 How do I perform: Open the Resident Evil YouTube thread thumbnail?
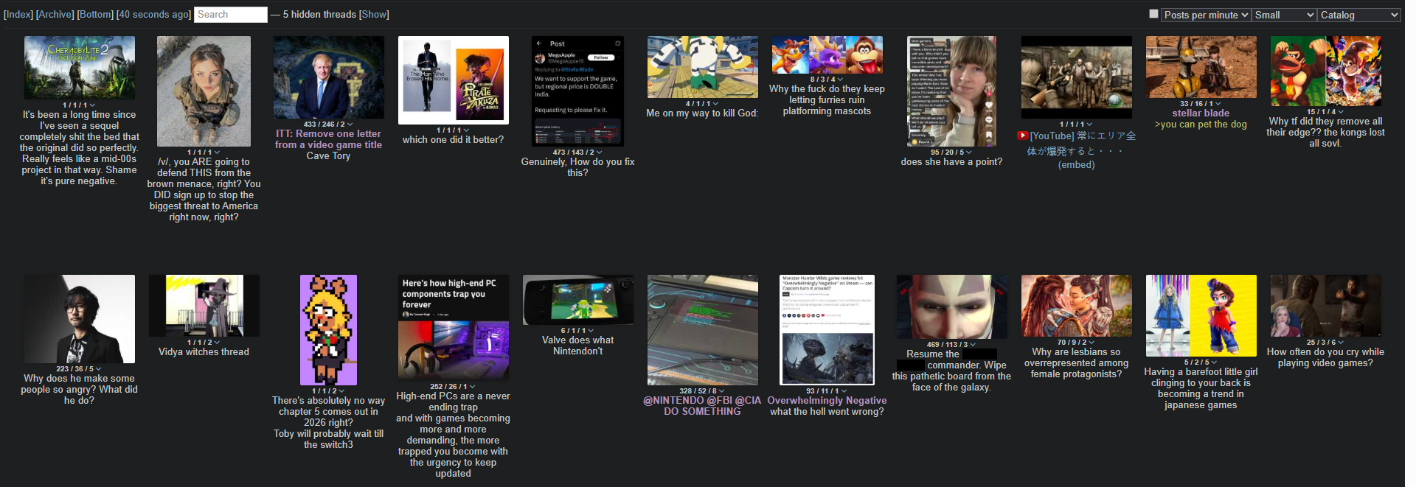point(1076,77)
